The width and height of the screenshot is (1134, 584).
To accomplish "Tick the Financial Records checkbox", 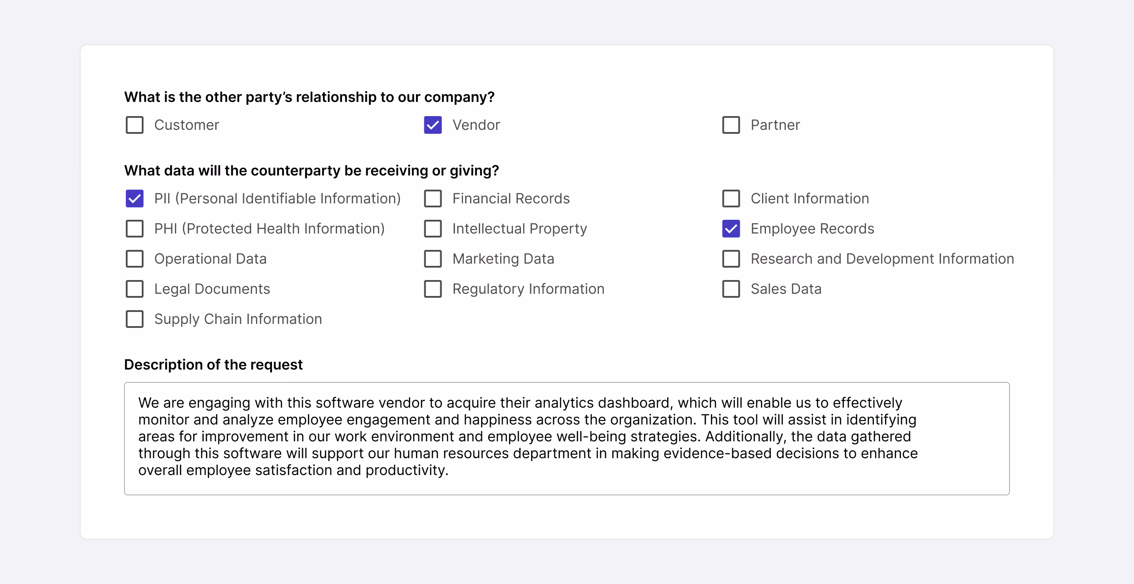I will click(433, 199).
